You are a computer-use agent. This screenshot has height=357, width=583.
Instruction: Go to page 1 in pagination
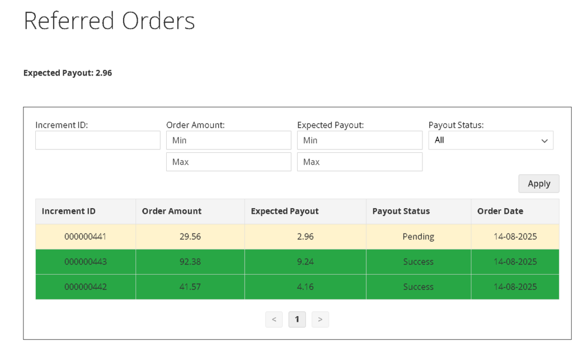click(x=297, y=319)
